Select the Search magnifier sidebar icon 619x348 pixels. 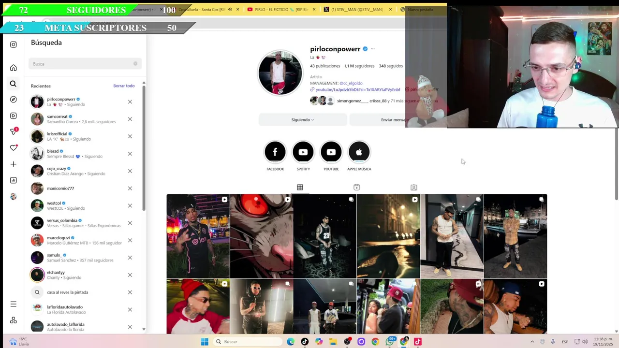[x=13, y=84]
